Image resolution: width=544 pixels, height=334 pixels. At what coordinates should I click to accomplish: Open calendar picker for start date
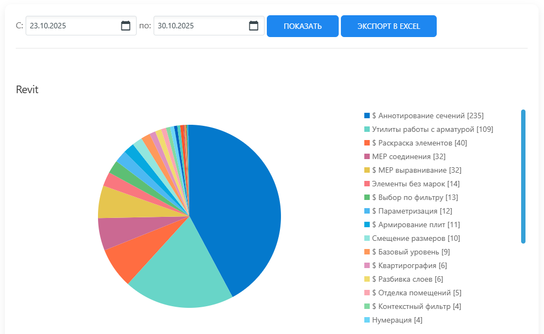pos(125,26)
